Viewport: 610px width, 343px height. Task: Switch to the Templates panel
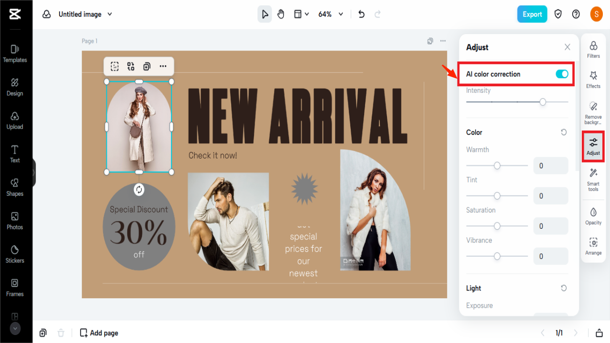[15, 54]
